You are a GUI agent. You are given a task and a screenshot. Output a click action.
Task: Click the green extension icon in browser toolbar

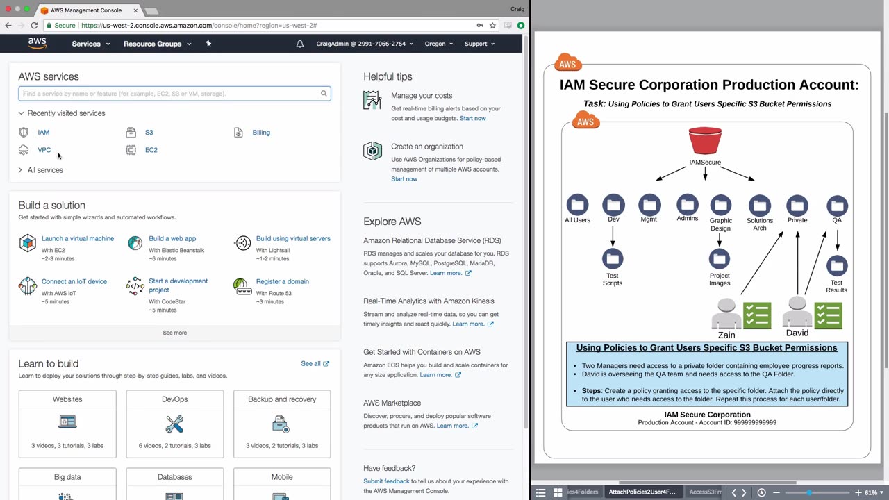click(x=521, y=26)
